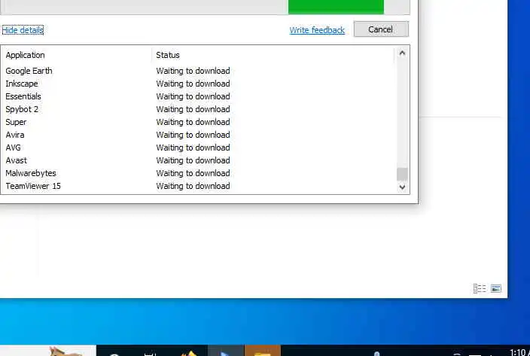This screenshot has height=356, width=530.
Task: Select the AVG row
Action: point(199,148)
